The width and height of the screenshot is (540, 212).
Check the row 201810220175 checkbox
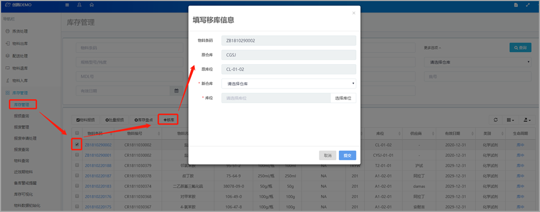[x=77, y=207]
